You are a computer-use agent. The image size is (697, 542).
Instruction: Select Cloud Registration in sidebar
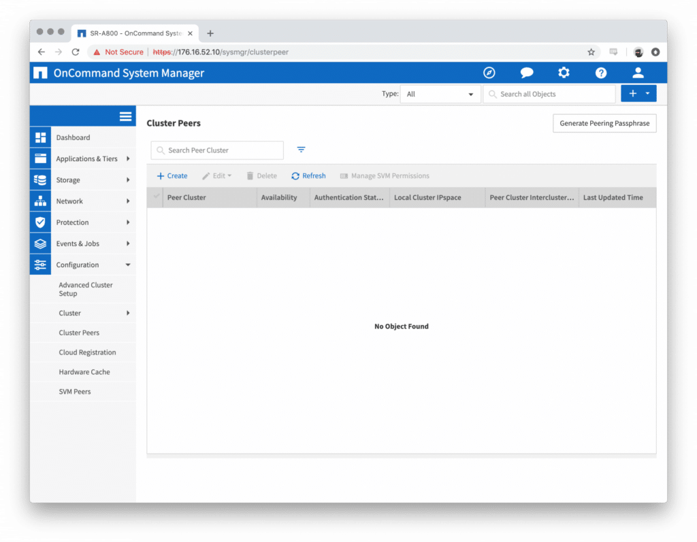(87, 352)
